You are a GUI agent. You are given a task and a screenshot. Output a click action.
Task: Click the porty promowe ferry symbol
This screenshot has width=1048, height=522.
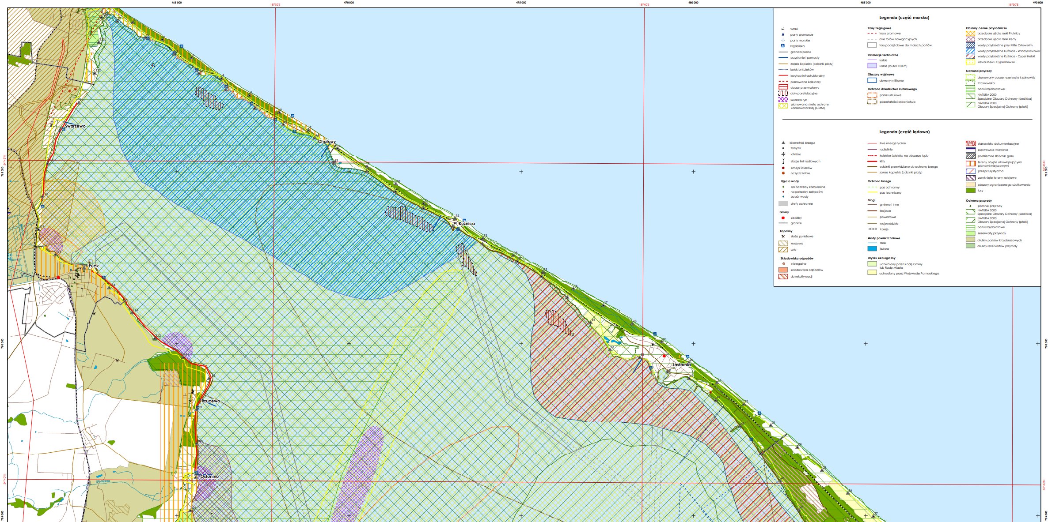tap(783, 34)
